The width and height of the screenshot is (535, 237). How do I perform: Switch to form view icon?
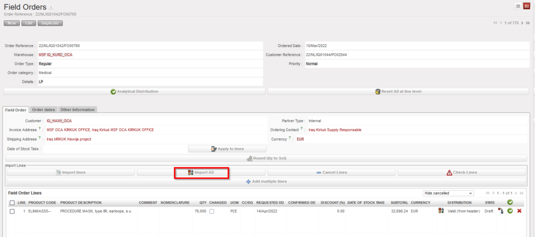point(526,6)
